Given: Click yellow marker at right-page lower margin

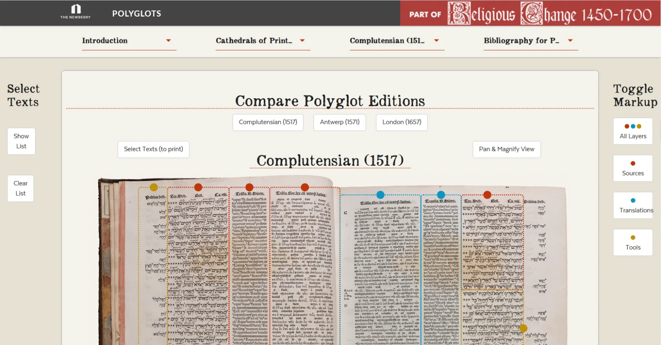Looking at the screenshot, I should pyautogui.click(x=523, y=328).
